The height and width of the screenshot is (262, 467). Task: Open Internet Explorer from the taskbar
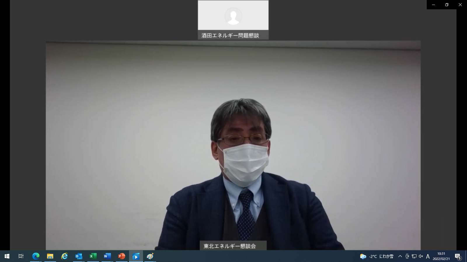coord(64,256)
